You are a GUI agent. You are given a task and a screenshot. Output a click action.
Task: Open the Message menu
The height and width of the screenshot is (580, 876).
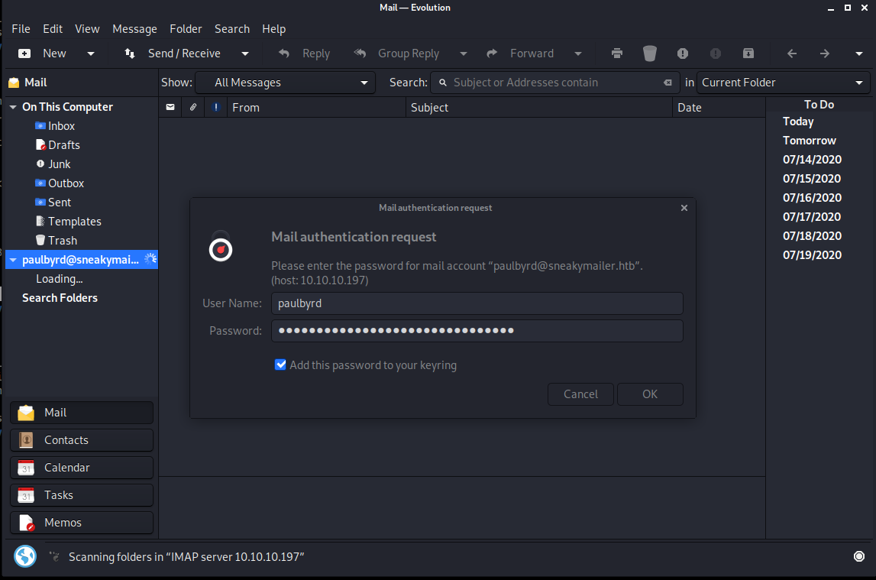point(134,28)
